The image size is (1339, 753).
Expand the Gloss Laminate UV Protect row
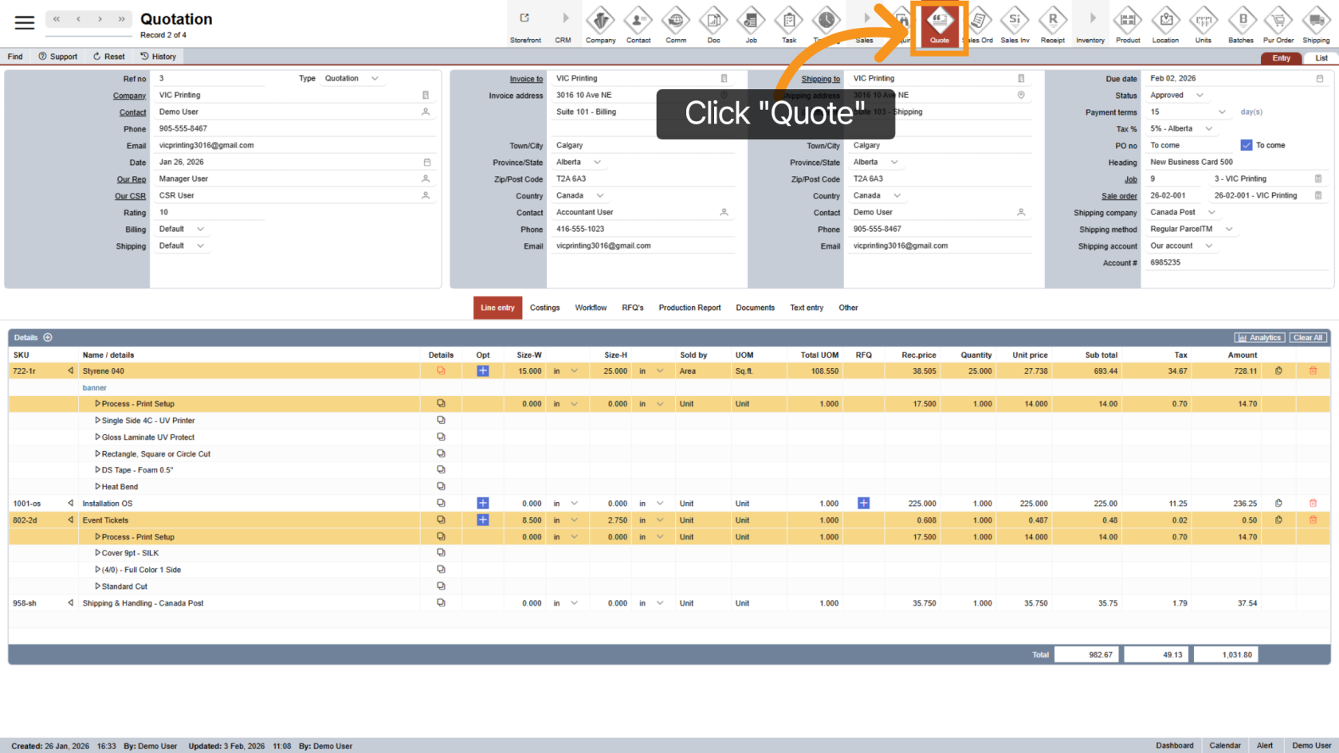point(98,437)
